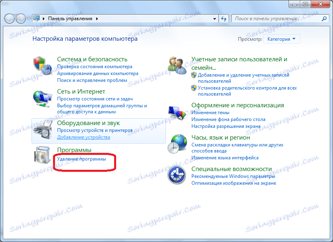Viewport: 333px width, 242px height.
Task: Open Оборудование и звук category
Action: pos(88,123)
